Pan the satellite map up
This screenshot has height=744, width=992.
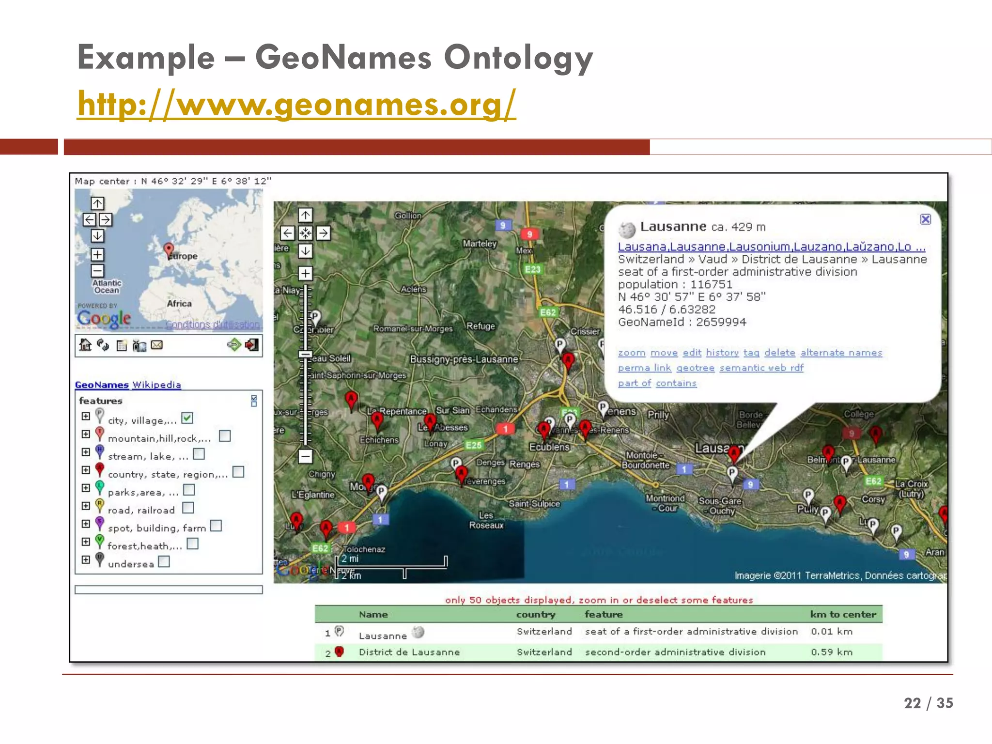coord(305,215)
